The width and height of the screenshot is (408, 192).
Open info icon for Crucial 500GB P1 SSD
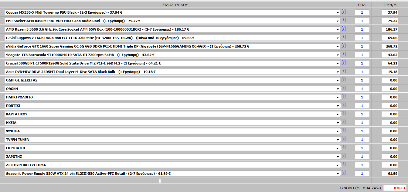(343, 63)
